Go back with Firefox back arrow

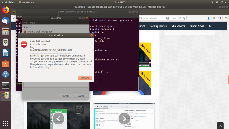pyautogui.click(x=14, y=18)
